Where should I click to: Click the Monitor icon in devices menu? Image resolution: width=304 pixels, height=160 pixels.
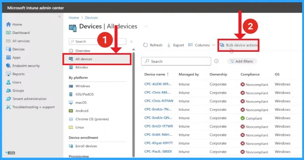click(71, 67)
